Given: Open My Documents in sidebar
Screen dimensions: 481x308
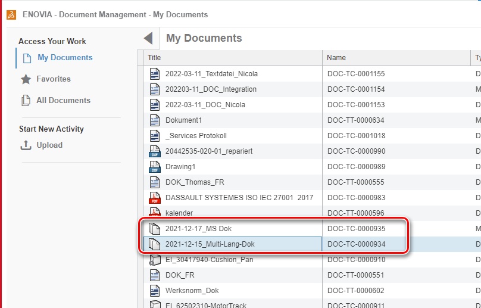Looking at the screenshot, I should pyautogui.click(x=65, y=58).
